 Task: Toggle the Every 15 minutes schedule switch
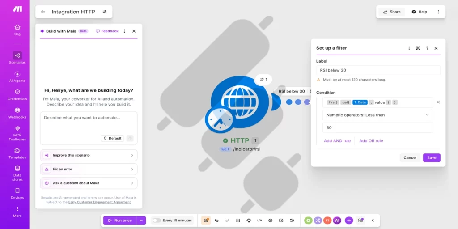[x=157, y=221]
